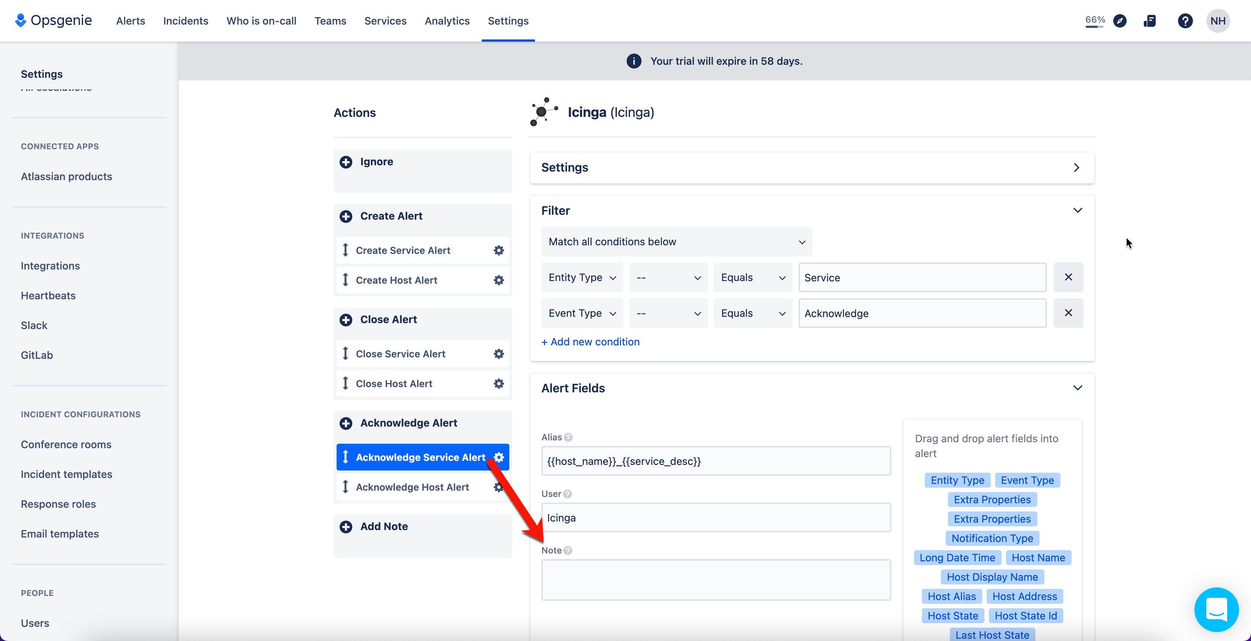Click the NH user avatar
Screen dimensions: 1251x641
pos(1218,20)
